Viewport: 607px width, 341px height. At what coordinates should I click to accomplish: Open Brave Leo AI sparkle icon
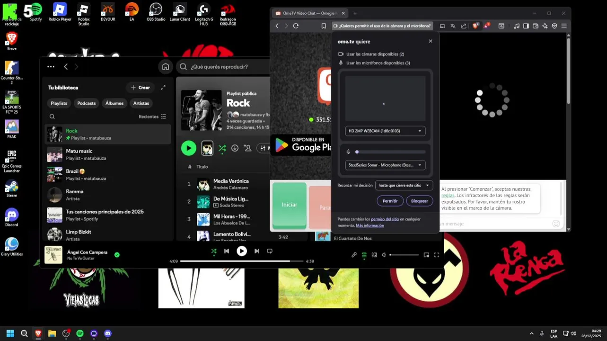tap(545, 26)
